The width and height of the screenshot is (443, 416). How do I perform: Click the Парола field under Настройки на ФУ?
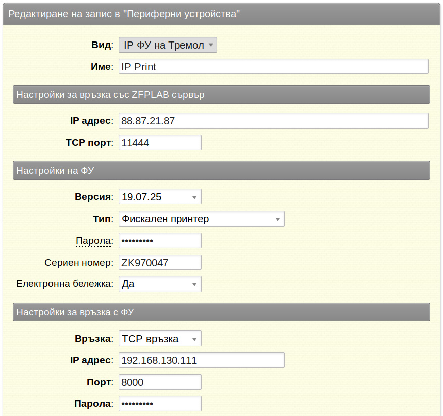tap(160, 240)
